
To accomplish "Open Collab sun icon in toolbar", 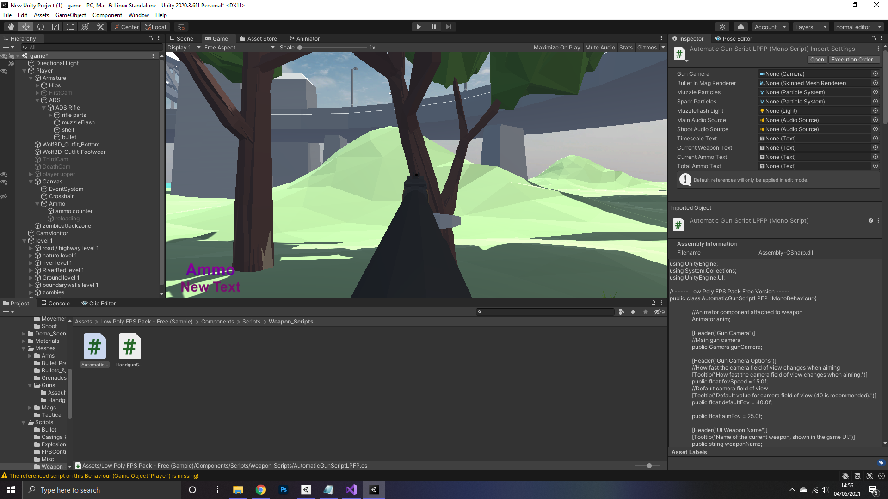I will pyautogui.click(x=722, y=27).
